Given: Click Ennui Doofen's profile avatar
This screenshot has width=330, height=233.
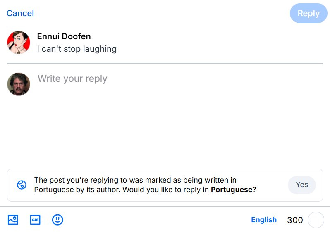Looking at the screenshot, I should 19,43.
